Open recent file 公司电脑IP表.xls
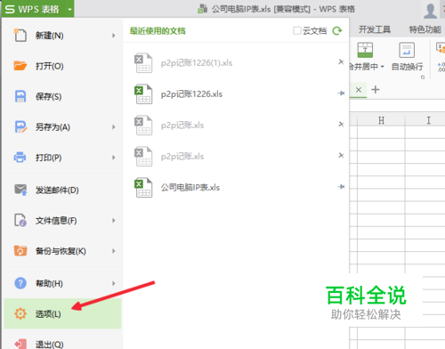445x349 pixels. [190, 188]
